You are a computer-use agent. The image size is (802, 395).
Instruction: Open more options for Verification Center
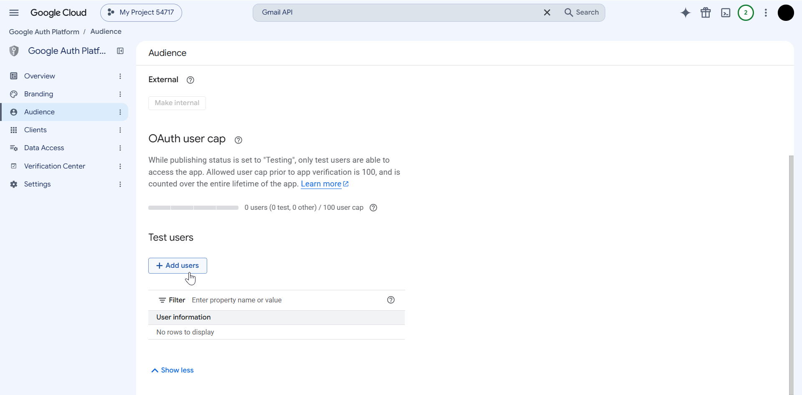[x=120, y=166]
